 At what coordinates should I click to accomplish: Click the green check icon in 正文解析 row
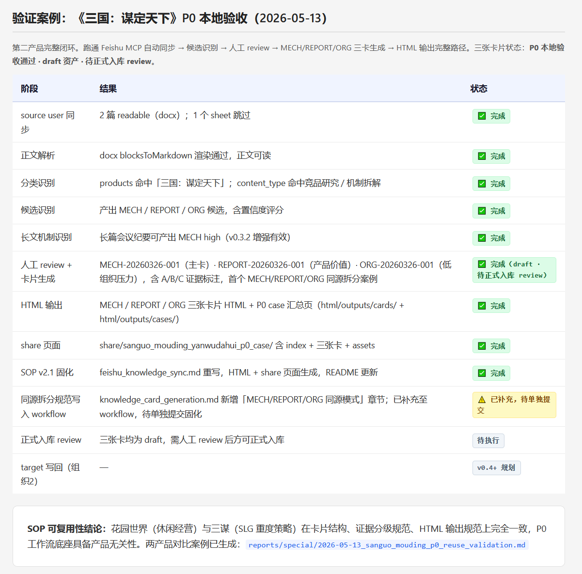(482, 156)
